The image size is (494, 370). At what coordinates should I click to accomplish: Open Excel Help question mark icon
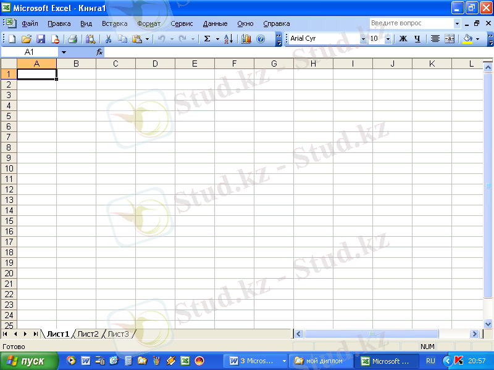[261, 39]
